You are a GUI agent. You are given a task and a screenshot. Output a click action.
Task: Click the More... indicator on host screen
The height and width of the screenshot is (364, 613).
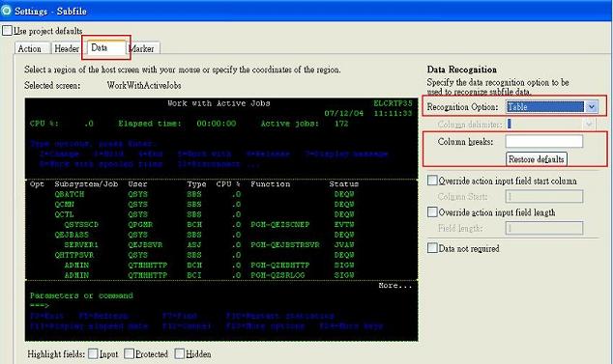(394, 286)
